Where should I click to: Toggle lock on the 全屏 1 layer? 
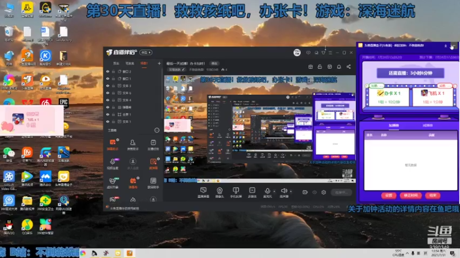[x=113, y=114]
